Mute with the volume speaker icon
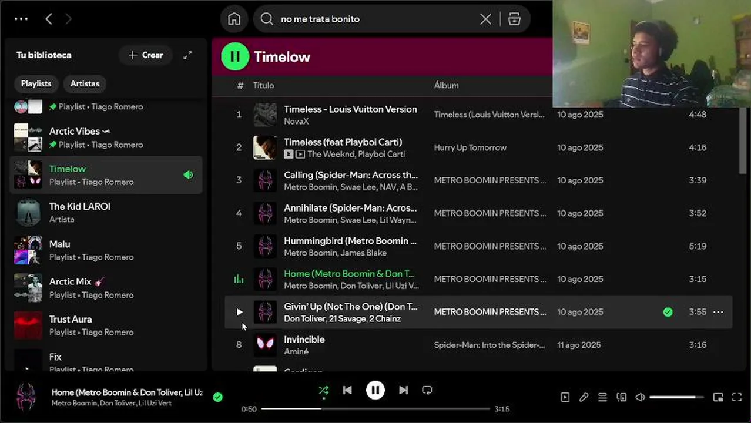This screenshot has width=751, height=423. coord(640,397)
